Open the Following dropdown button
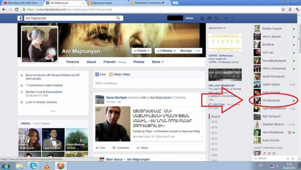Viewport: 301px width, 170px height. click(166, 51)
